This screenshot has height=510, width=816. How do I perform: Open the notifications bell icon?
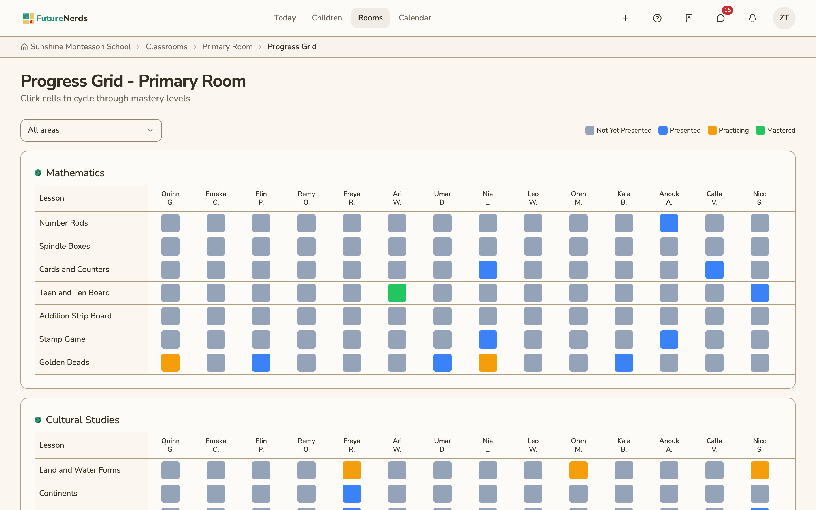coord(752,18)
